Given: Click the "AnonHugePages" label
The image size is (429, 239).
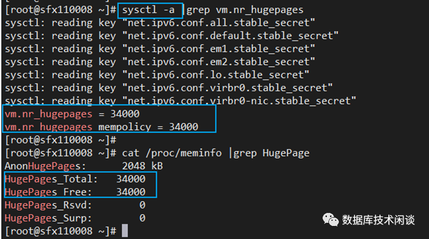Looking at the screenshot, I should [x=43, y=166].
